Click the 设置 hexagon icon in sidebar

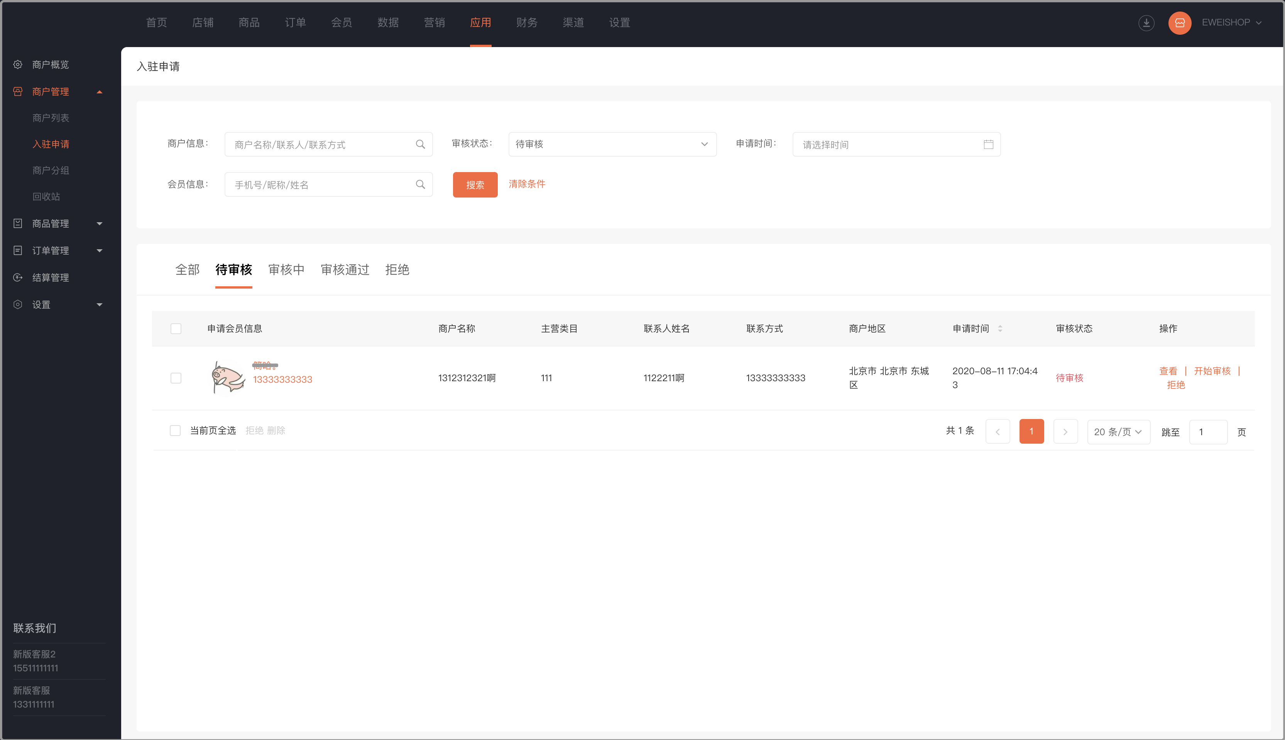coord(18,304)
